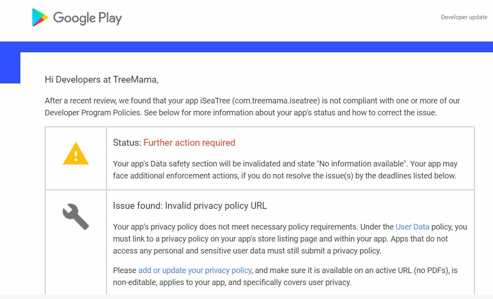493x299 pixels.
Task: Open the "User Data" policy link
Action: pos(412,227)
